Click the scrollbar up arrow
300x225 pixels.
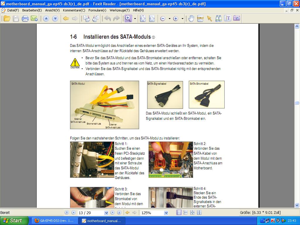[297, 26]
